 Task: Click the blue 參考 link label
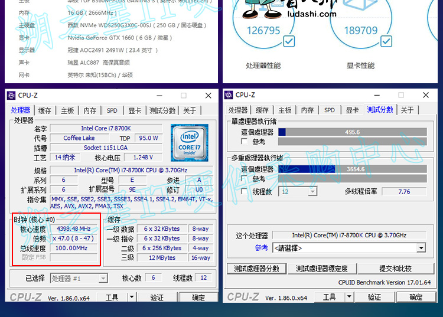[x=261, y=248]
